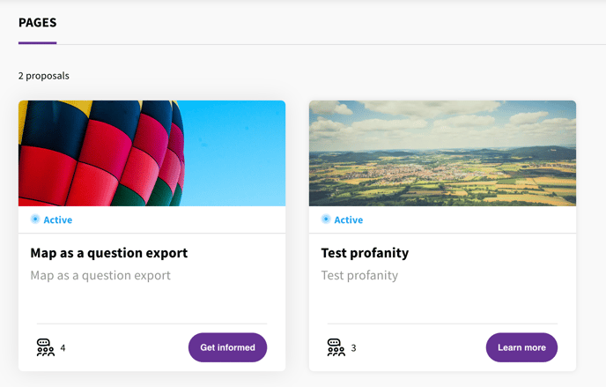This screenshot has width=606, height=387.
Task: Open the hot air balloon thumbnail
Action: [x=151, y=153]
